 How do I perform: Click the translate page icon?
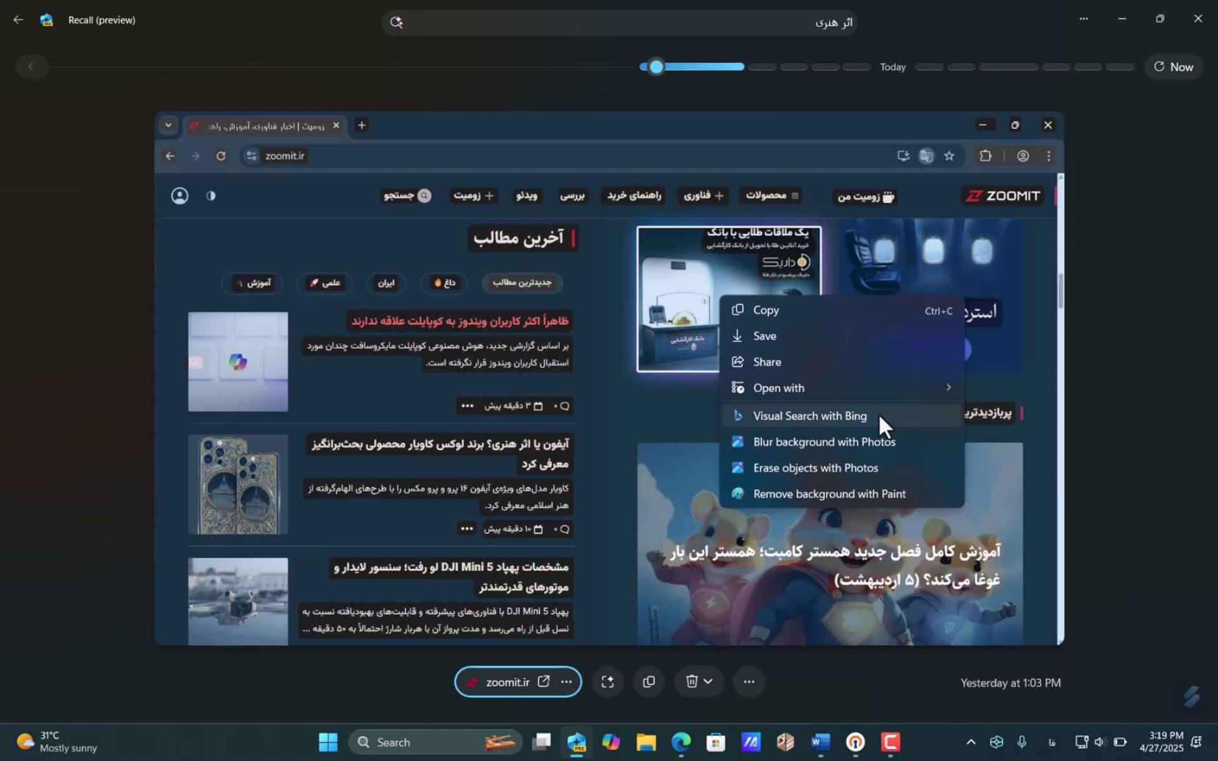[x=926, y=156]
